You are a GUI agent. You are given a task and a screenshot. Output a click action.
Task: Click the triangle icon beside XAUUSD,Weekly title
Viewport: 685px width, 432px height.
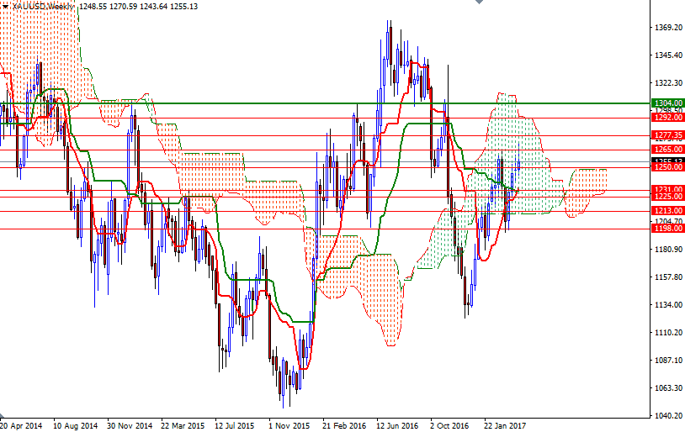pyautogui.click(x=6, y=6)
